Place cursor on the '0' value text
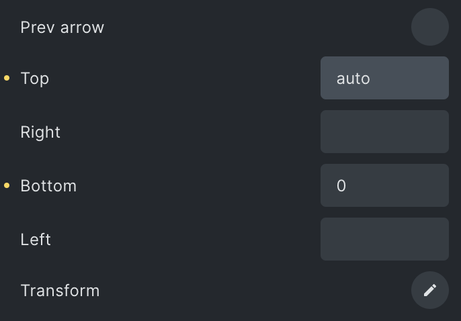The image size is (461, 321). click(x=341, y=185)
